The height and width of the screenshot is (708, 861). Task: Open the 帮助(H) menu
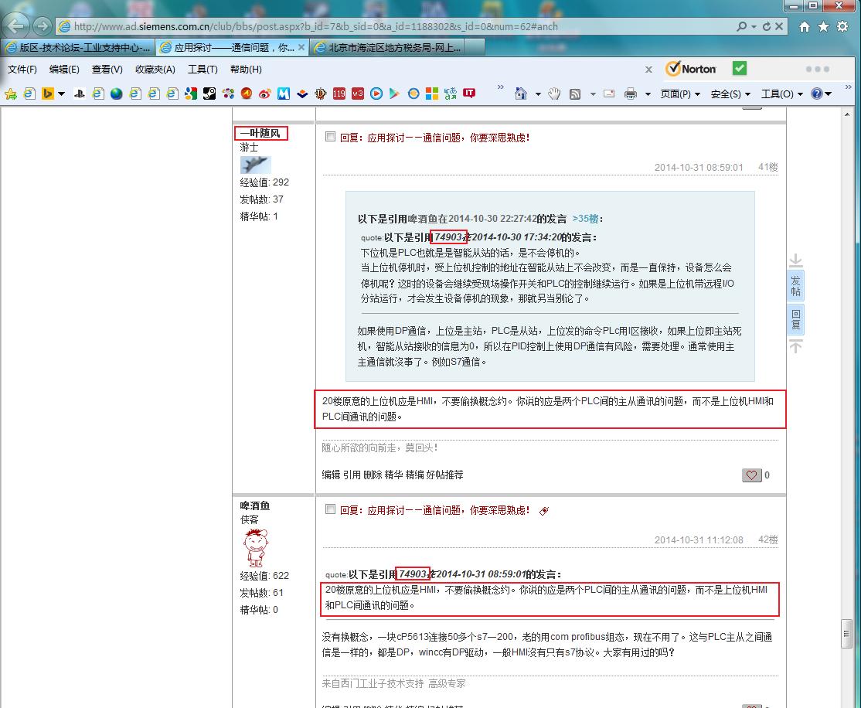(x=246, y=70)
